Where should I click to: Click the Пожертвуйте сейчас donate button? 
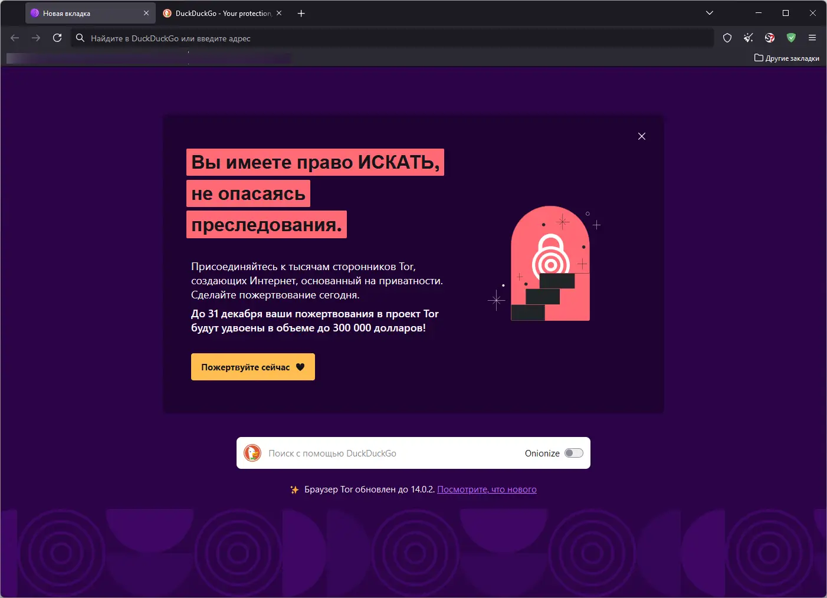[x=253, y=367]
